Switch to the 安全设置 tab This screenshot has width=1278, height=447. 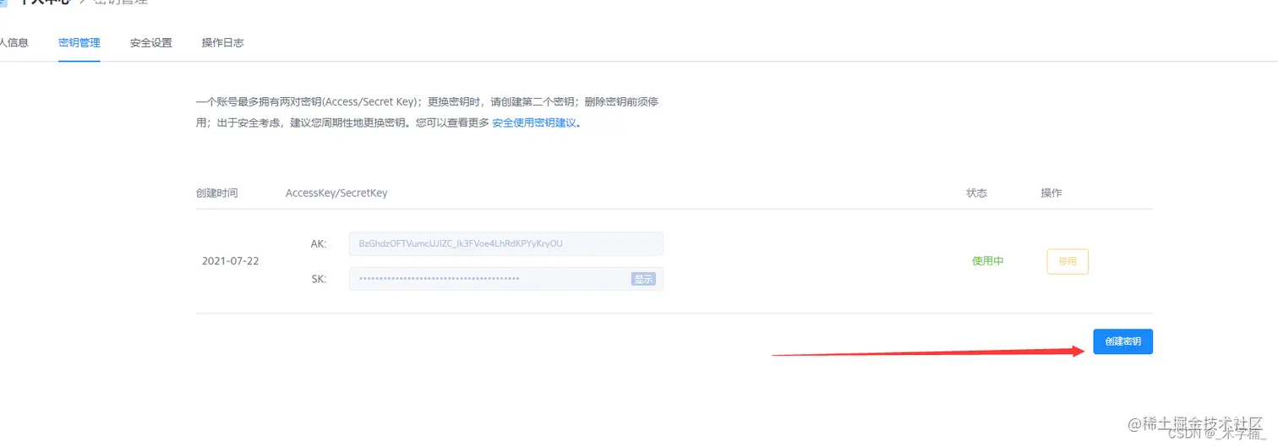[x=151, y=42]
